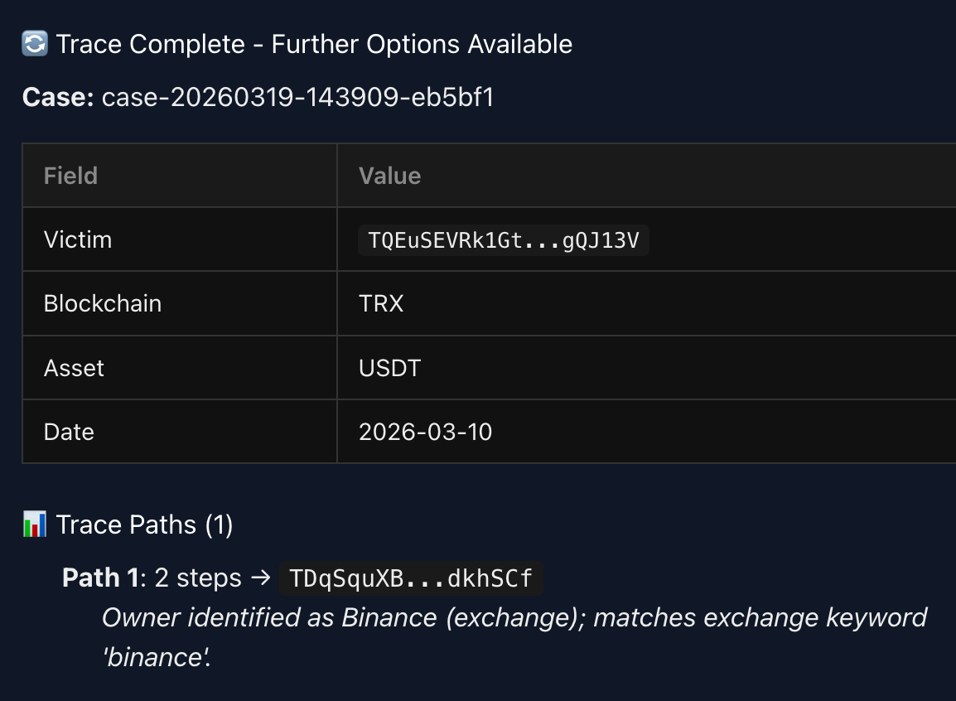Image resolution: width=956 pixels, height=701 pixels.
Task: Click the arrow after 2 steps
Action: click(x=260, y=578)
